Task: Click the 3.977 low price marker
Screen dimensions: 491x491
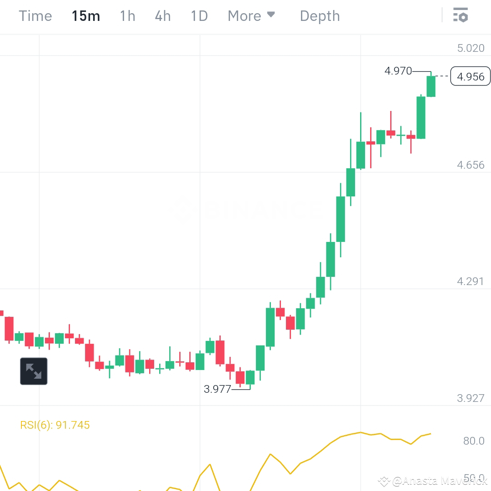Action: pyautogui.click(x=217, y=389)
